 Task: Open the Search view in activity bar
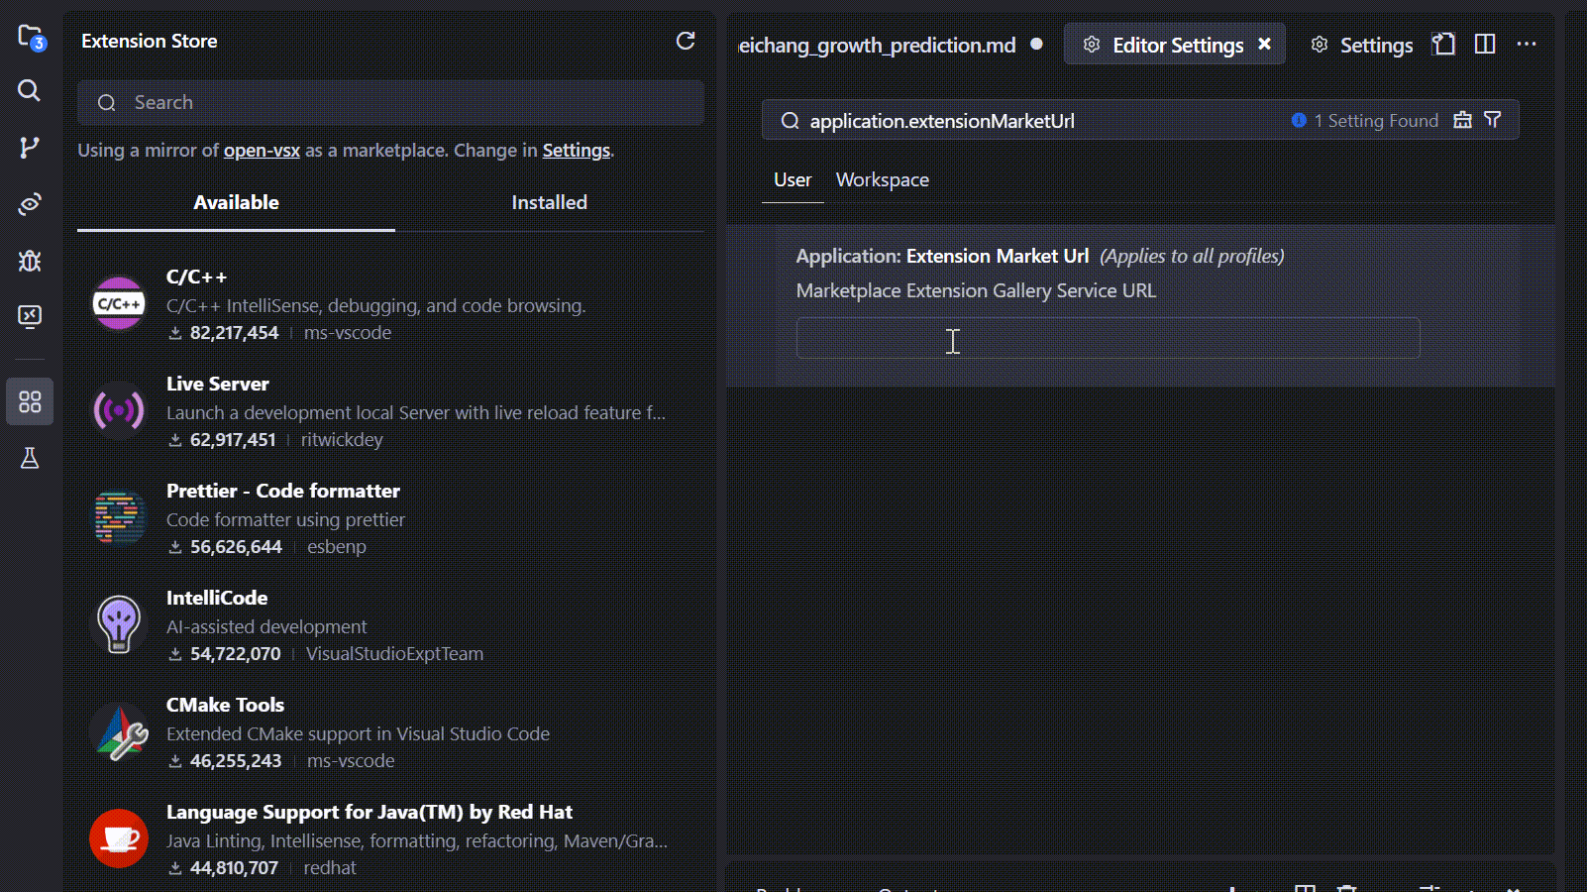click(x=30, y=91)
